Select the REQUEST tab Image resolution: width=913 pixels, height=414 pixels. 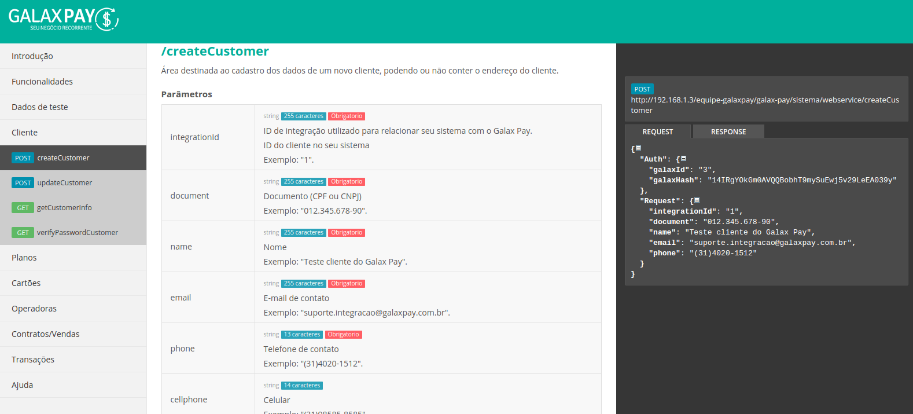(x=658, y=131)
